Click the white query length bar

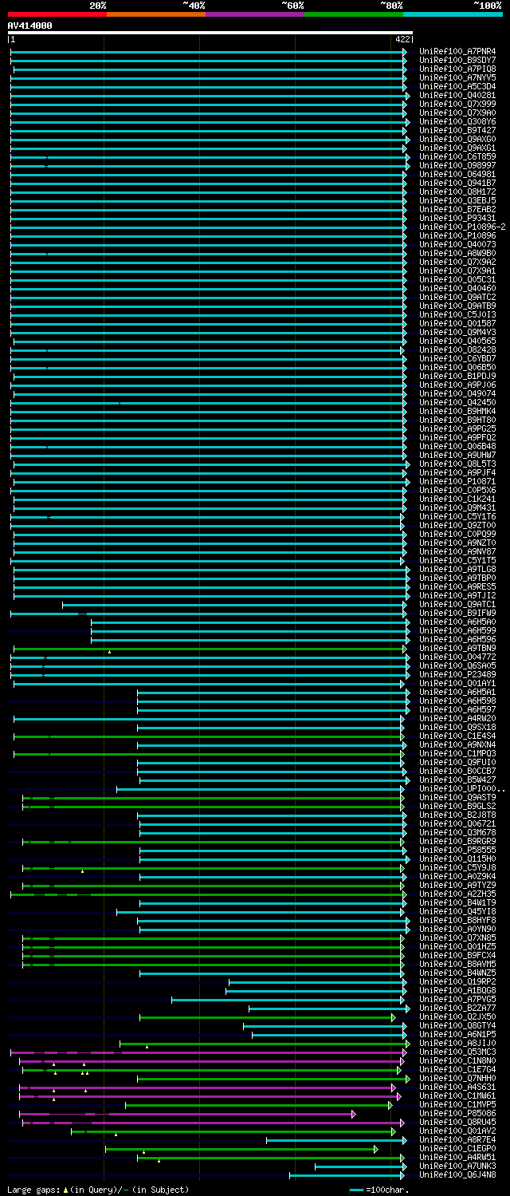(210, 33)
